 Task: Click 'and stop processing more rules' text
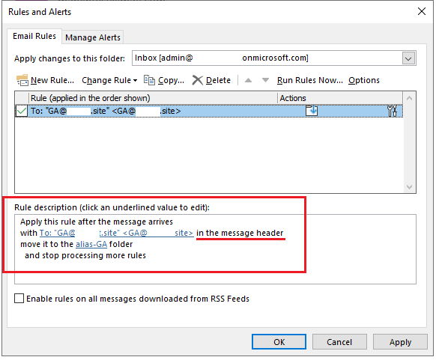85,255
